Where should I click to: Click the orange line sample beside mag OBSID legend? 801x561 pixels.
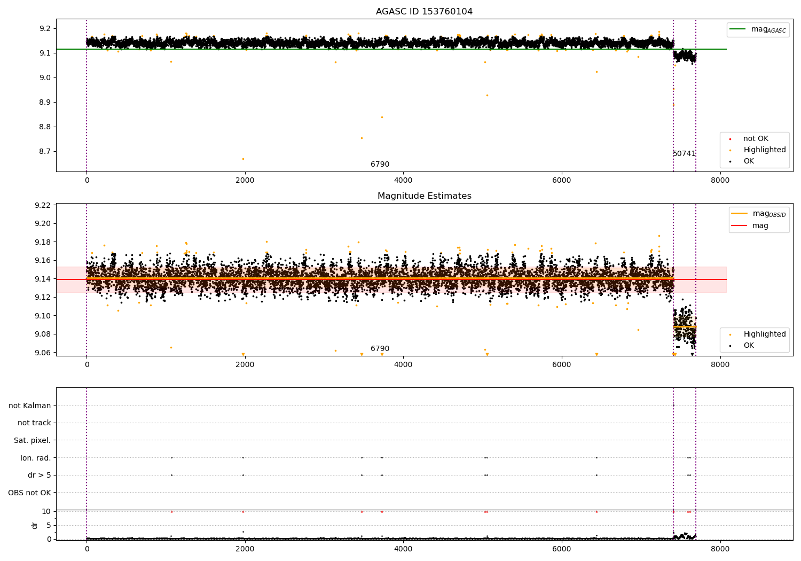pos(740,213)
